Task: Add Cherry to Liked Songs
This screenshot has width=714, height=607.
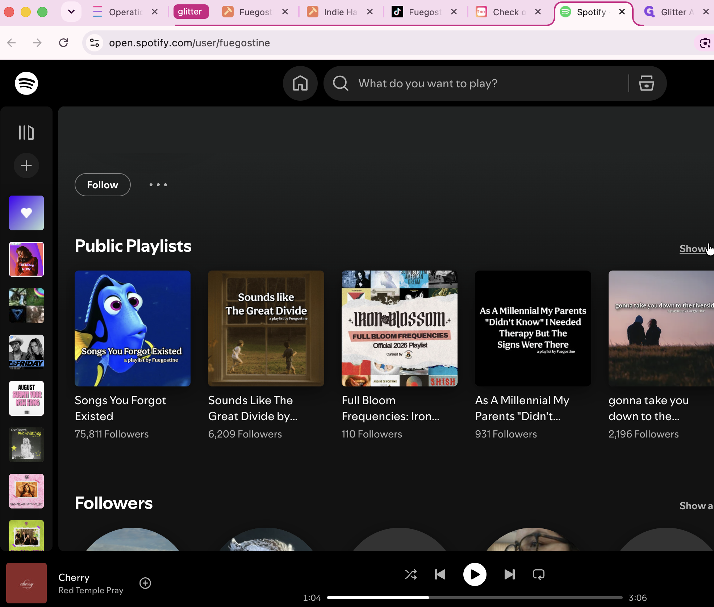Action: point(145,583)
